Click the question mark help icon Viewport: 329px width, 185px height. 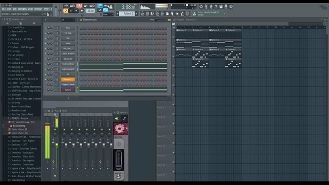coord(216,7)
